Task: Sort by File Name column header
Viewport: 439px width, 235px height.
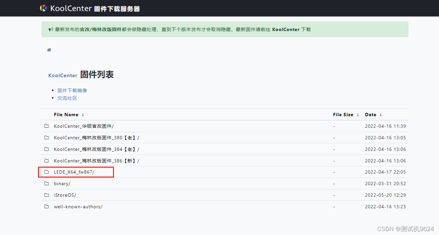Action: (x=66, y=115)
